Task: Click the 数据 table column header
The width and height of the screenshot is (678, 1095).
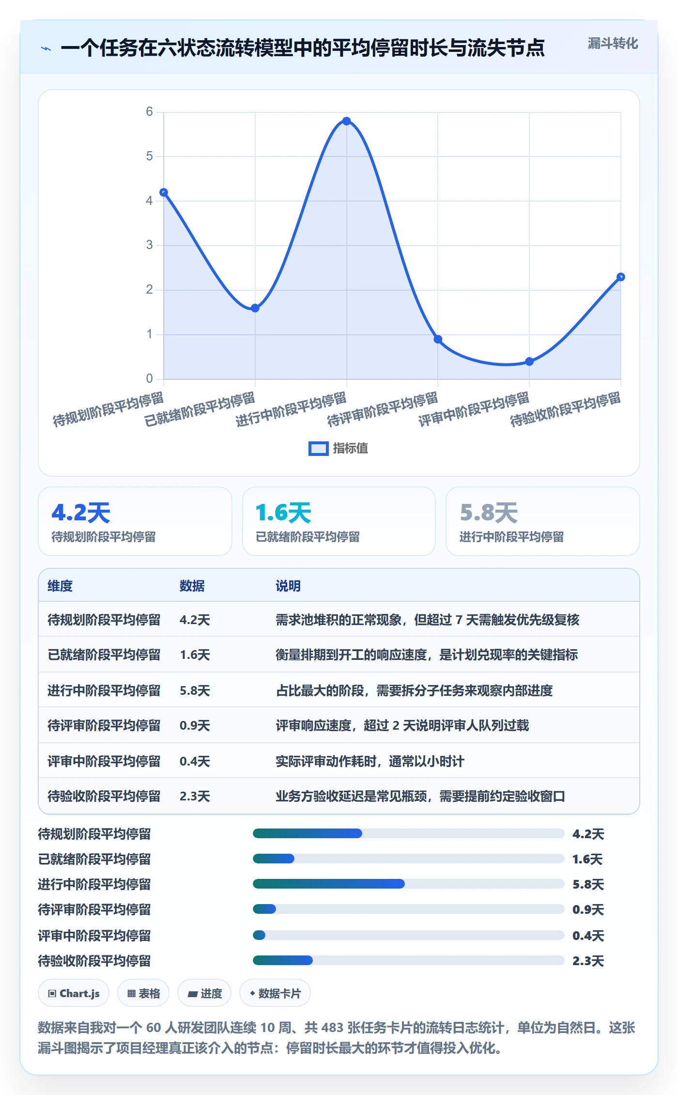Action: pyautogui.click(x=192, y=586)
